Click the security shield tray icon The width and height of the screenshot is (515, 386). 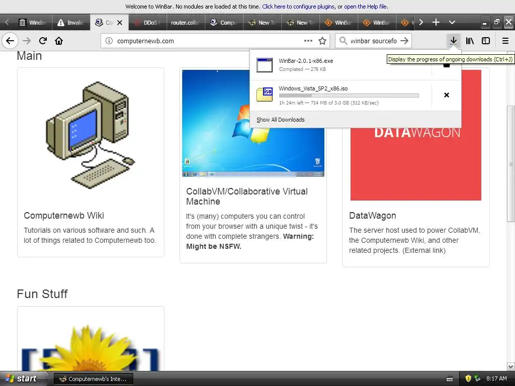coord(468,378)
